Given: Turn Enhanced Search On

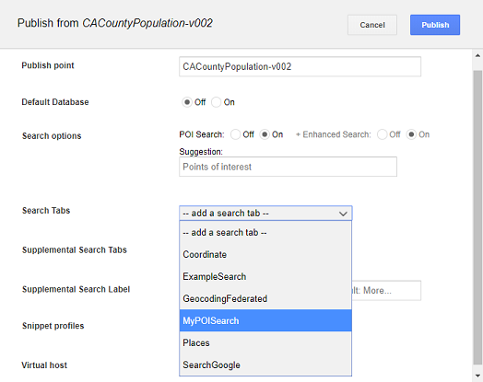Looking at the screenshot, I should 411,134.
